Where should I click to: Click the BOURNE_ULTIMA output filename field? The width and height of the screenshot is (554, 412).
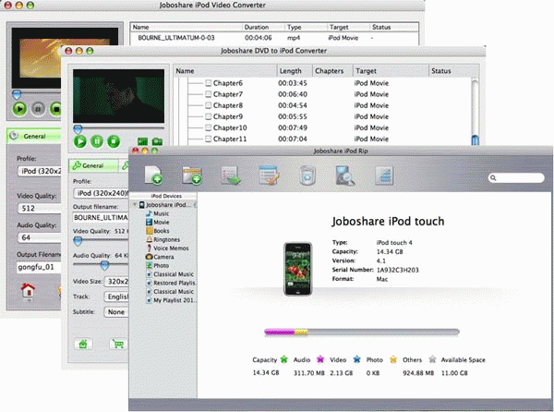(x=101, y=218)
